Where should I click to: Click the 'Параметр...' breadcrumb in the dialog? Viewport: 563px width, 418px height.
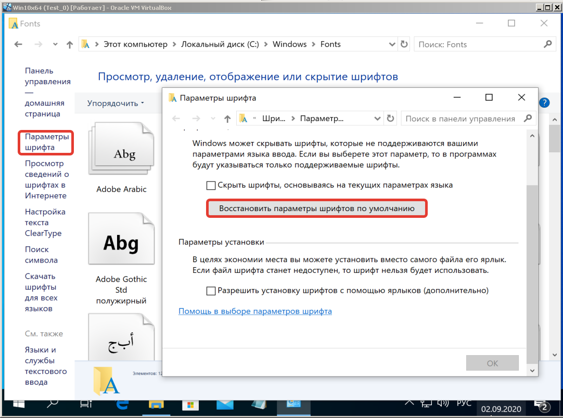(x=322, y=119)
